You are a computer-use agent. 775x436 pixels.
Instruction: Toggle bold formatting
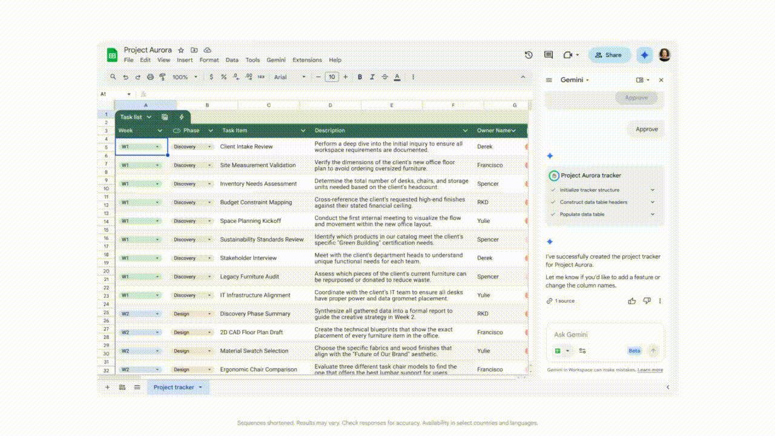[x=360, y=77]
